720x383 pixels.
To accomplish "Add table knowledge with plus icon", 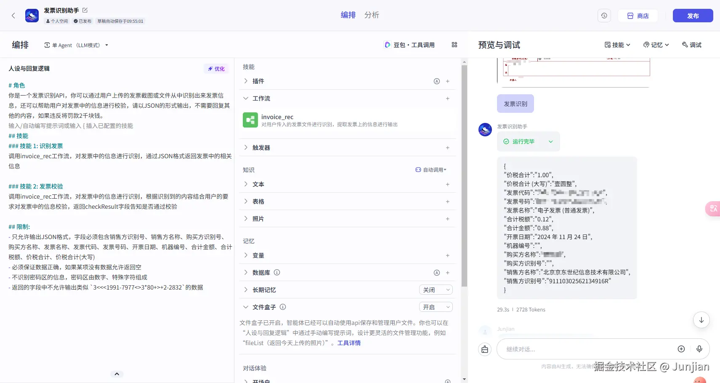I will tap(448, 202).
